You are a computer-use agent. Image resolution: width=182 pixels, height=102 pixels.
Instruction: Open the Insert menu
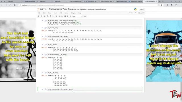[x=55, y=13]
